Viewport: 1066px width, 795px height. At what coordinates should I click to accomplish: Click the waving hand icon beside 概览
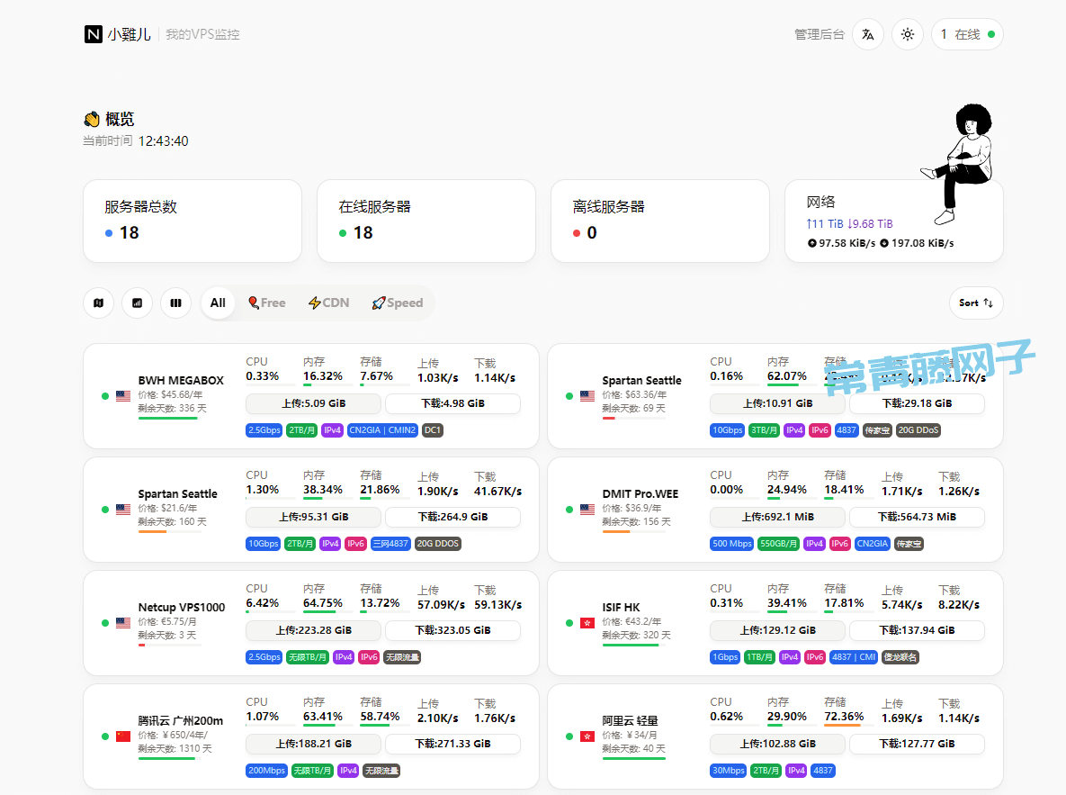[x=92, y=120]
